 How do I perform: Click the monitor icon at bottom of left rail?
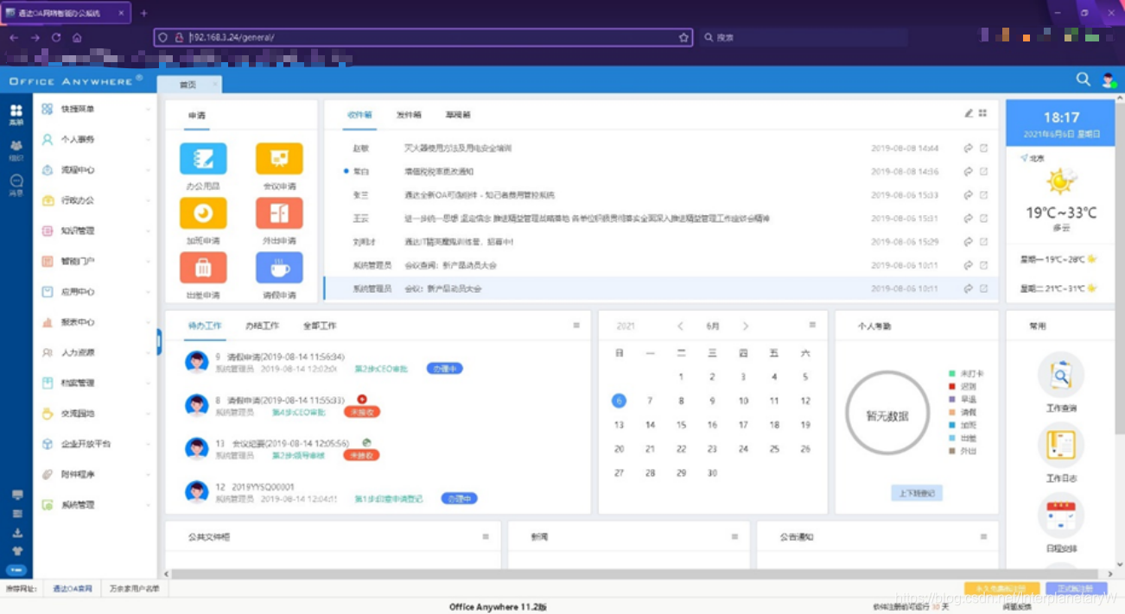[16, 495]
